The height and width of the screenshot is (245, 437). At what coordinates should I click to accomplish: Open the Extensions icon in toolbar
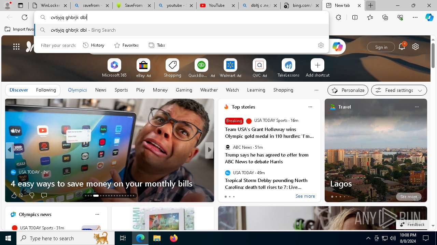coord(338,17)
